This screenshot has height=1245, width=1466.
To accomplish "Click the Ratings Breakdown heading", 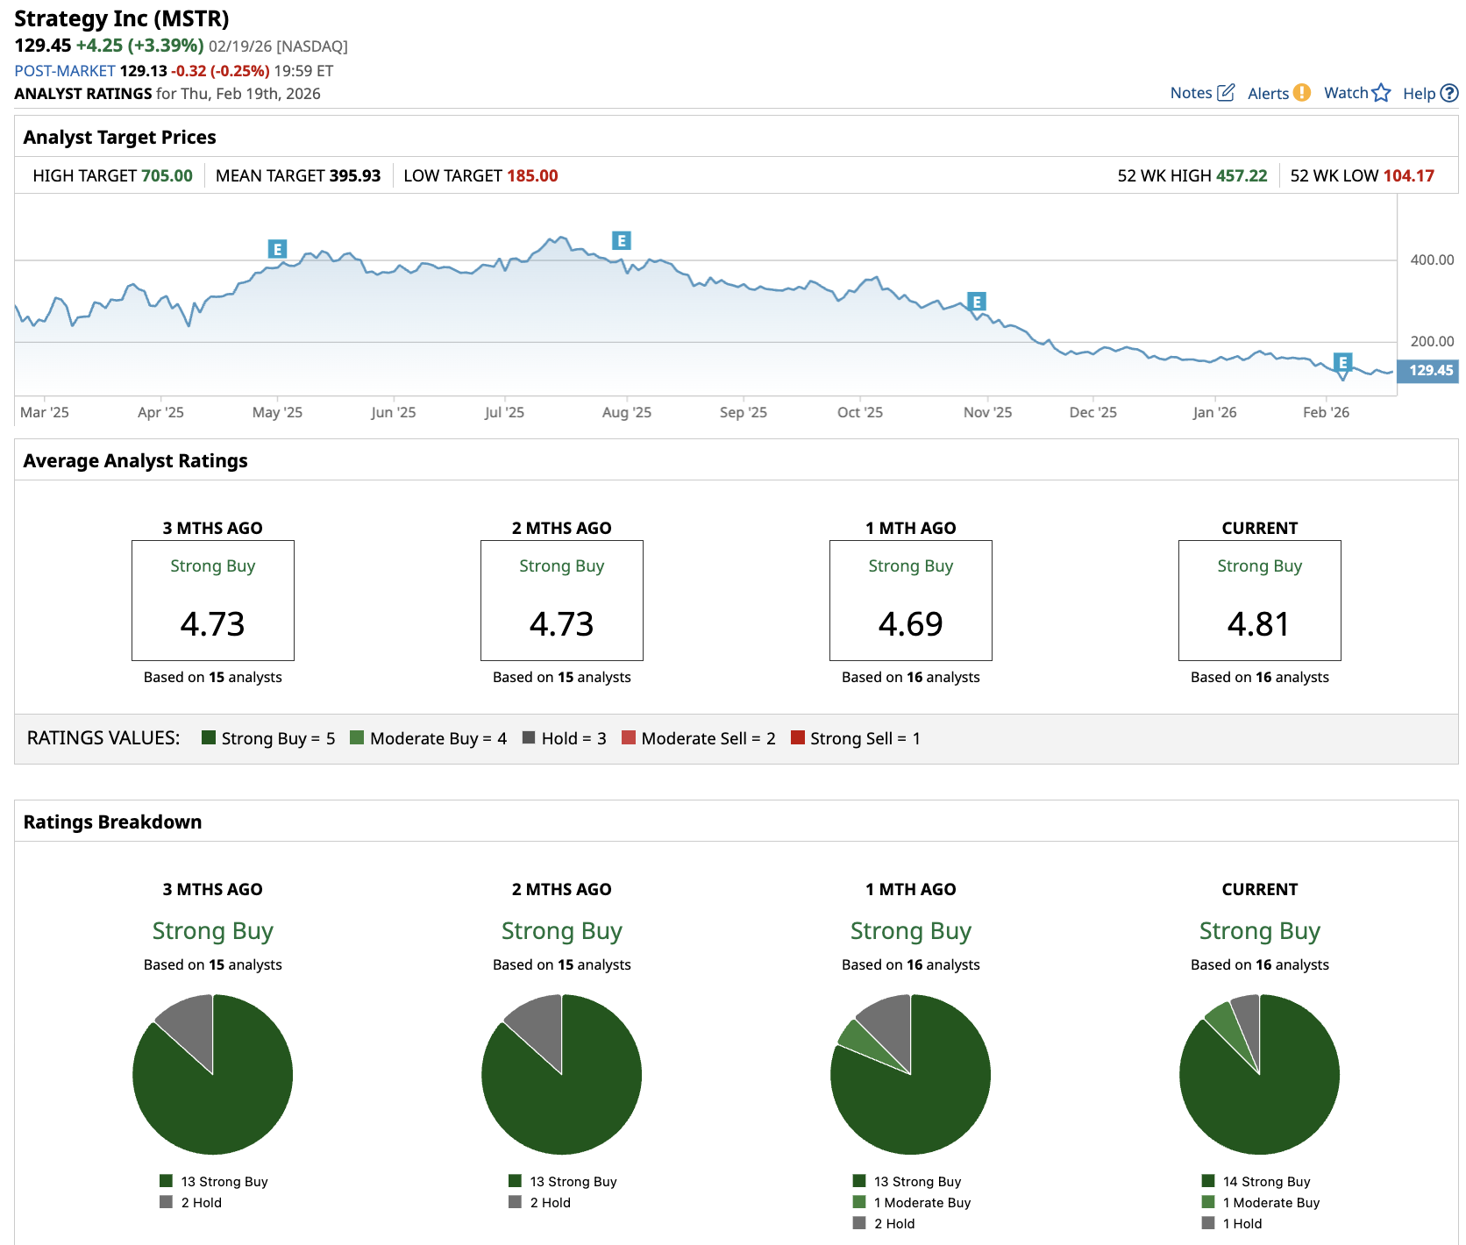I will tap(113, 822).
